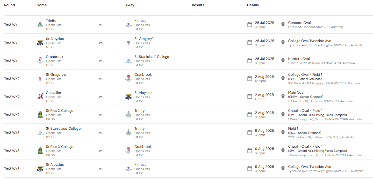Click the location pin next to Hordern Oval
Viewport: 373px width, 179px height.
283,61
